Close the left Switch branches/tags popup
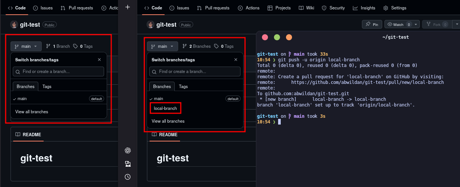460x187 pixels. click(99, 59)
